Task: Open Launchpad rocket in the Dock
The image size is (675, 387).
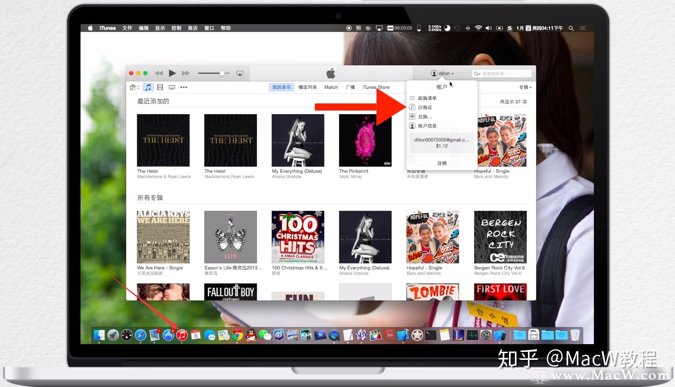Action: (x=113, y=335)
